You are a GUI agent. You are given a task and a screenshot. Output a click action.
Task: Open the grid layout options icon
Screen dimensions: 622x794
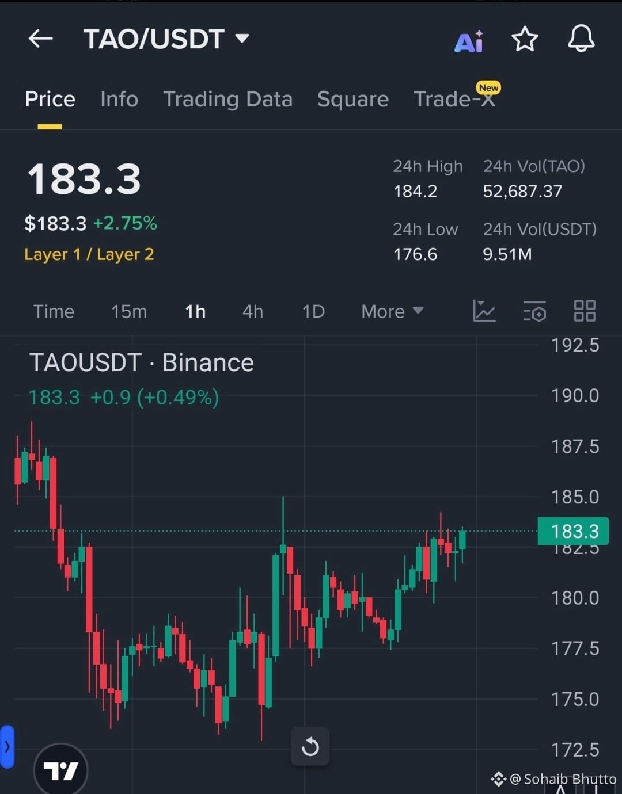tap(585, 311)
